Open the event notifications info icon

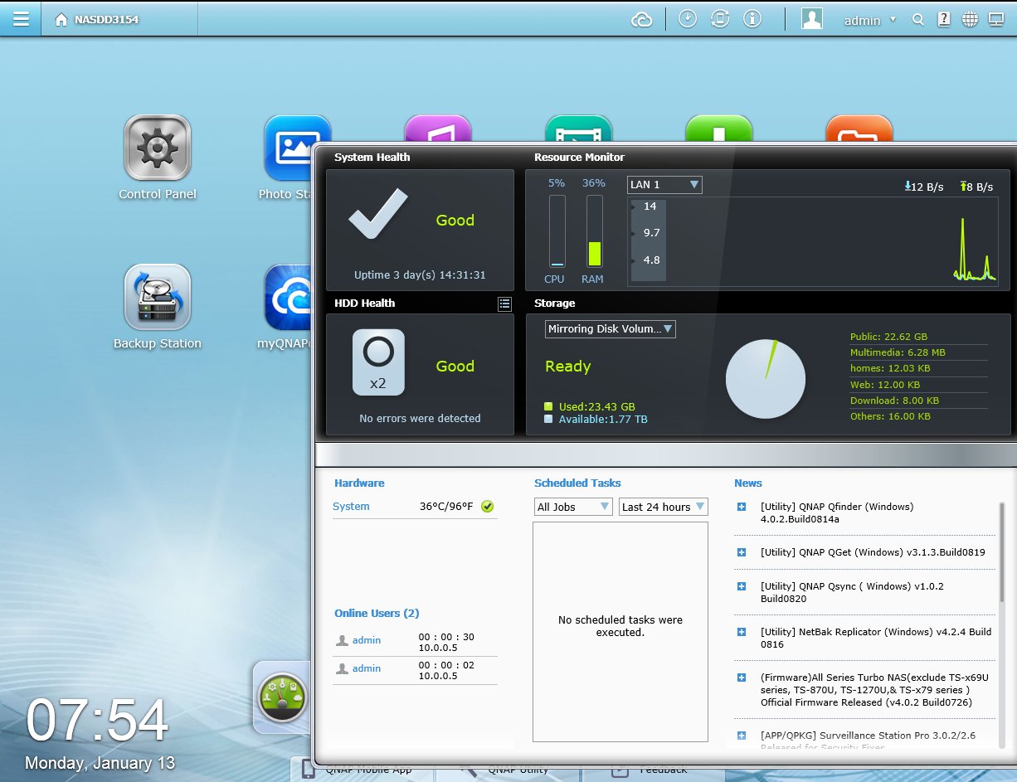pos(752,19)
